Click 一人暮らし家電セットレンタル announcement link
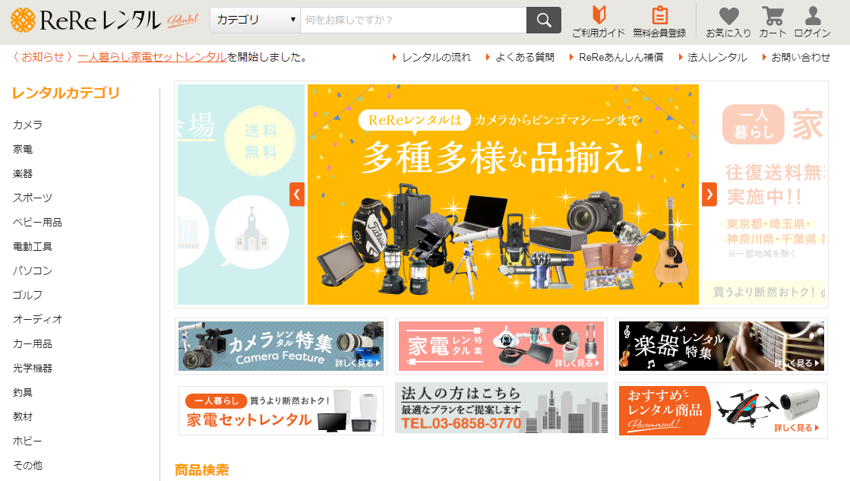Screen dimensions: 850x481 tap(152, 57)
